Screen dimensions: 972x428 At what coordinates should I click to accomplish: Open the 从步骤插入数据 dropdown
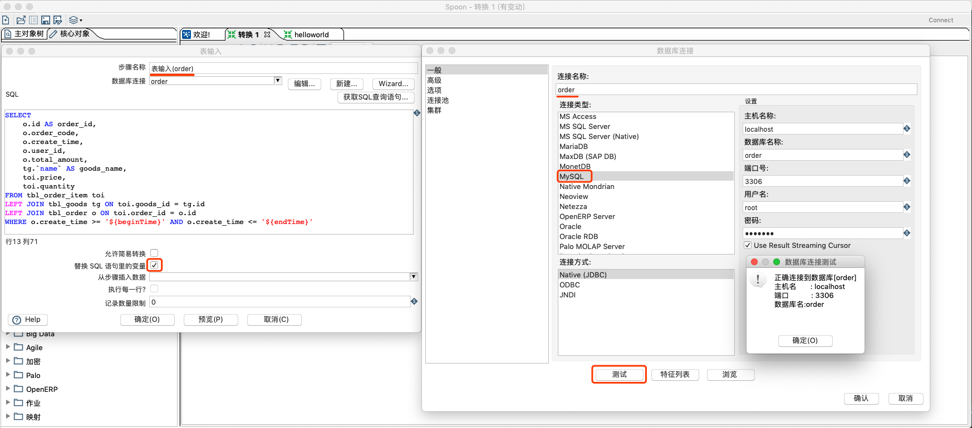click(x=414, y=276)
